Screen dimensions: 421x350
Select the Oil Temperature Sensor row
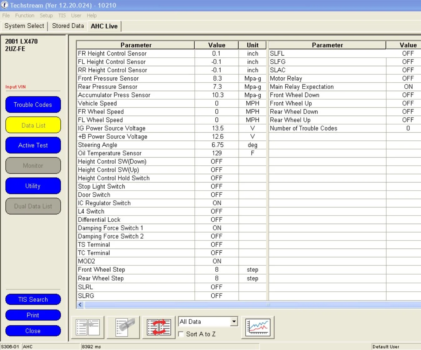[x=171, y=153]
